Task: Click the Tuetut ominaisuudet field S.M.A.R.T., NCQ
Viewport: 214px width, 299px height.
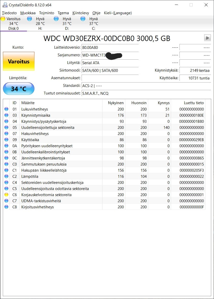Action: coord(146,93)
